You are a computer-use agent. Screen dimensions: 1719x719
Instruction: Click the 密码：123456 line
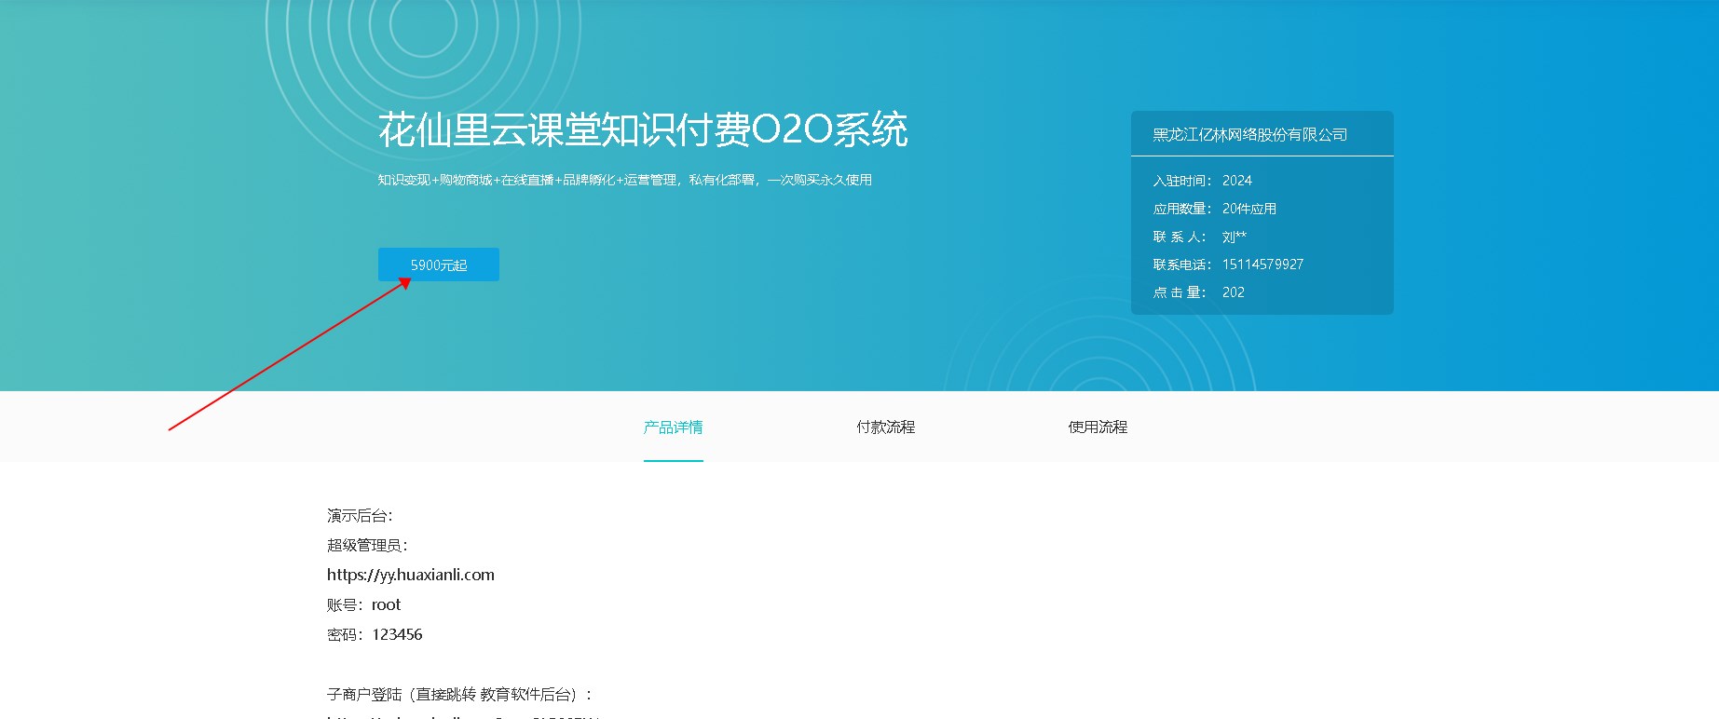point(375,634)
